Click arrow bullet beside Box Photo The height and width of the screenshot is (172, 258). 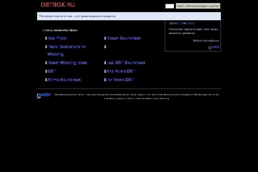click(46, 38)
